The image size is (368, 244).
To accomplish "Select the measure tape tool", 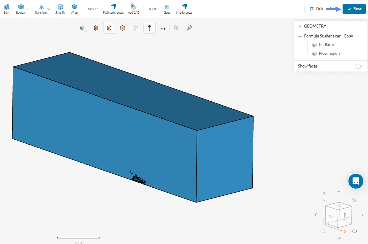I will (189, 28).
